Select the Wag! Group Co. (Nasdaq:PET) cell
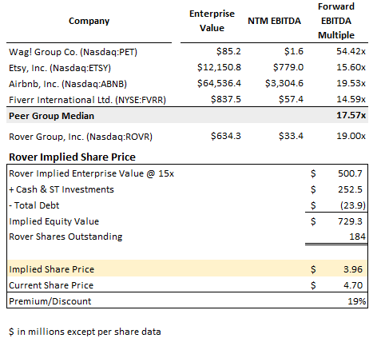 73,52
